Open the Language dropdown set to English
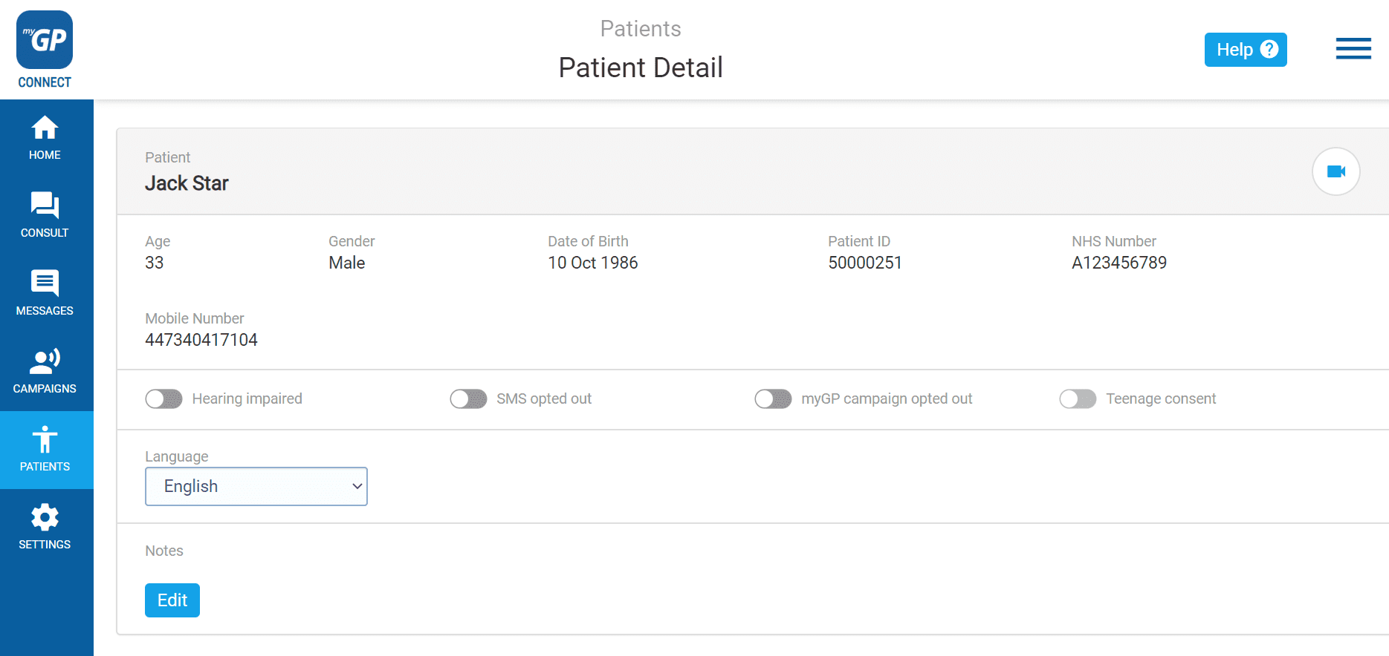Screen dimensions: 1389x656 (x=256, y=487)
